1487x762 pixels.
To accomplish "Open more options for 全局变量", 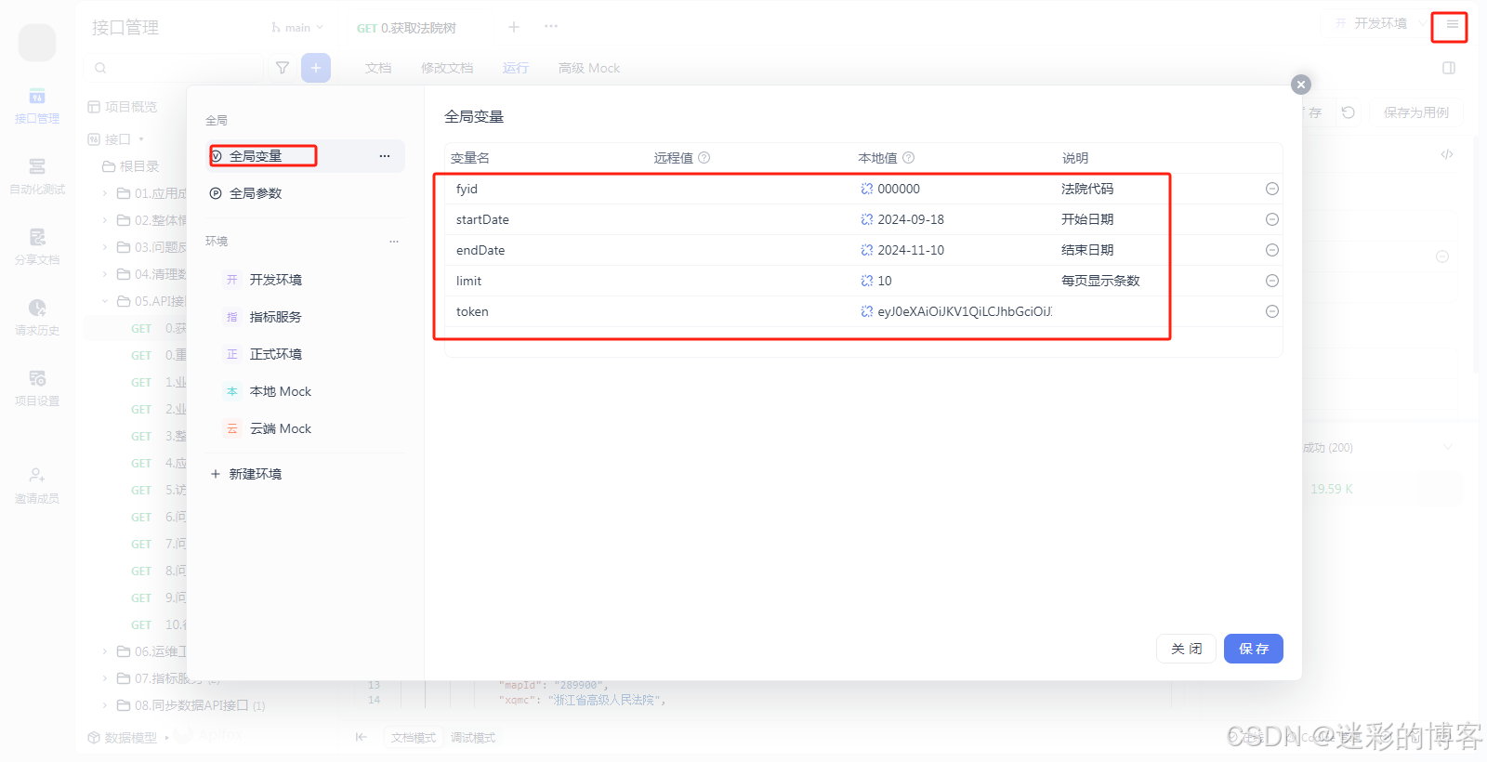I will click(385, 156).
